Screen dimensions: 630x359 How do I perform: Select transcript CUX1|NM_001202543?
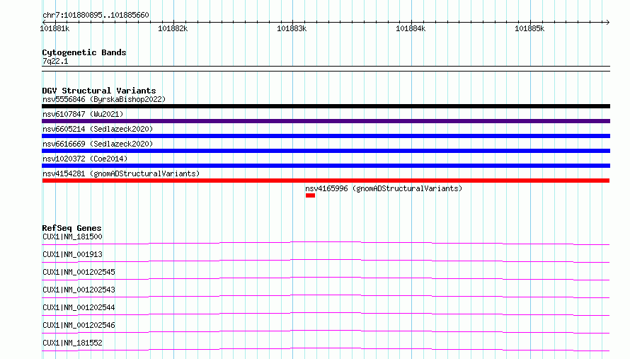coord(79,290)
